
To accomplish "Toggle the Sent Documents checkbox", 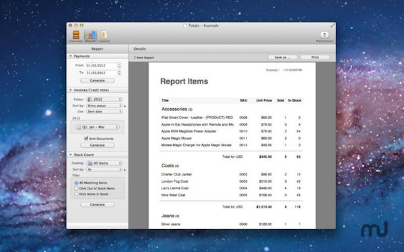I will tap(86, 138).
